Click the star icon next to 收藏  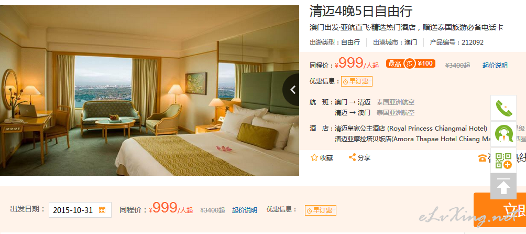click(x=314, y=157)
